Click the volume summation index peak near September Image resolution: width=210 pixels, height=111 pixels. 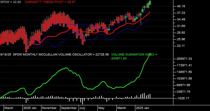tap(66, 68)
